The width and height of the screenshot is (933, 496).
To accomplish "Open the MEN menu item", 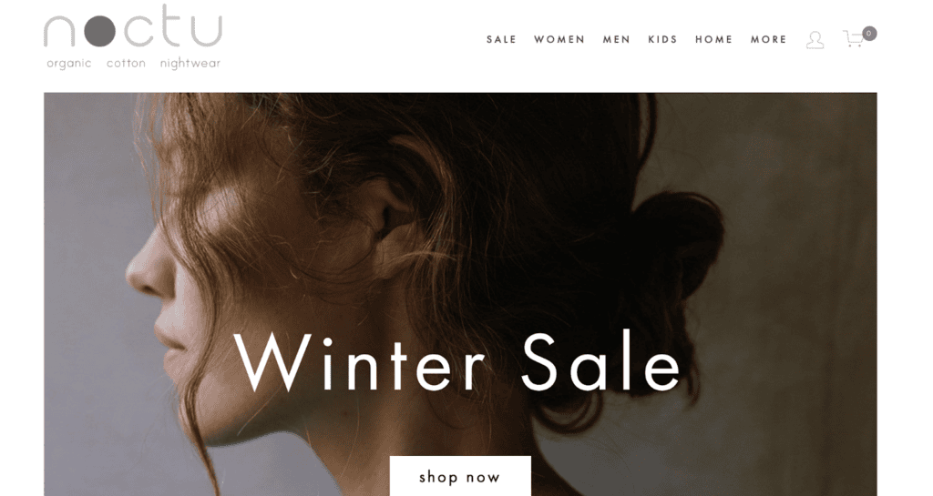I will (617, 39).
